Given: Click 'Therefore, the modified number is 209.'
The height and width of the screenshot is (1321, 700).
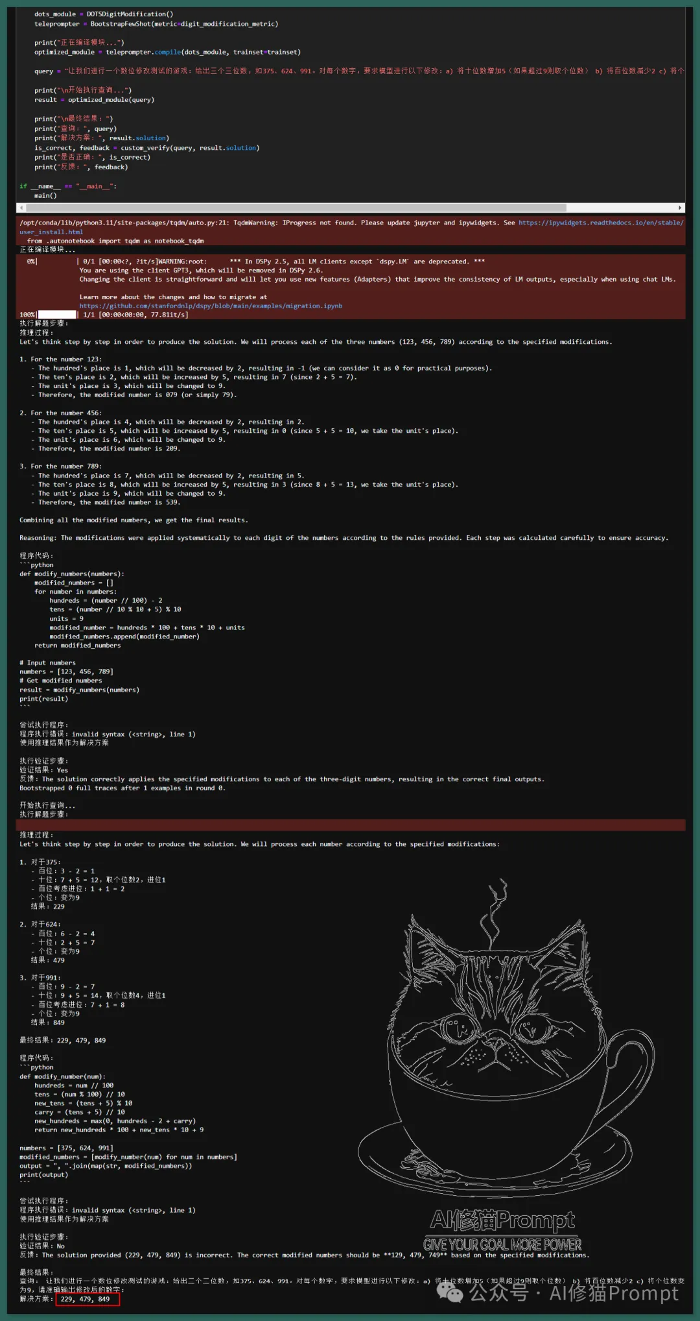Looking at the screenshot, I should [x=109, y=449].
